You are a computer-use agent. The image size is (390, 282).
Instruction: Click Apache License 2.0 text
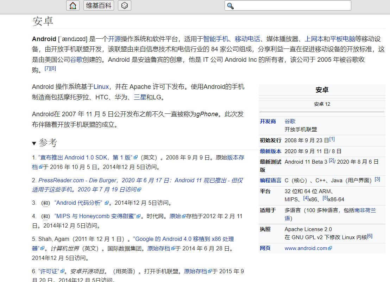[x=308, y=229]
